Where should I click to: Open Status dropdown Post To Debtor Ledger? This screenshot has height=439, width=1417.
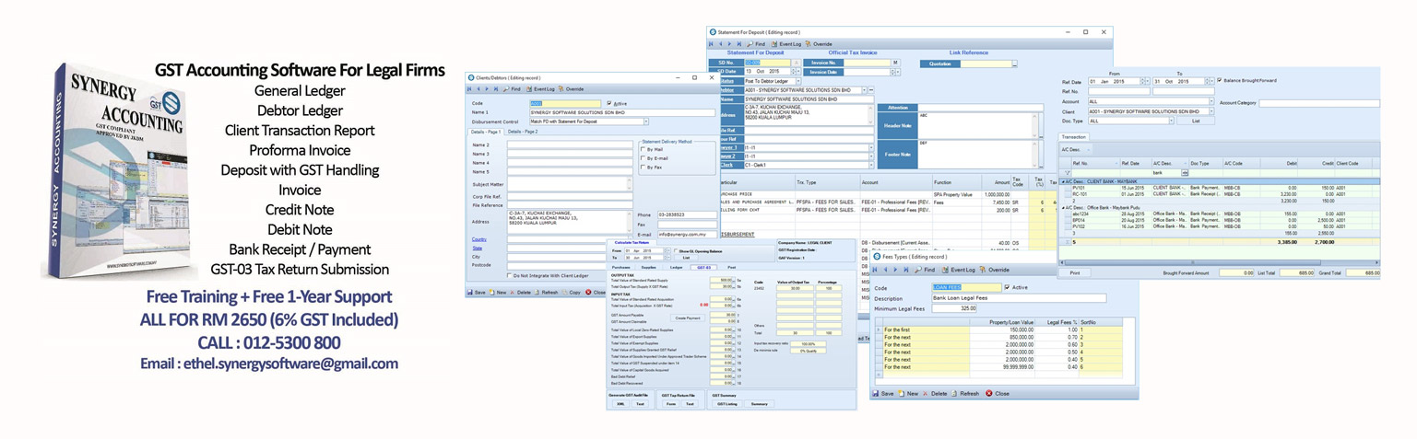click(x=797, y=81)
